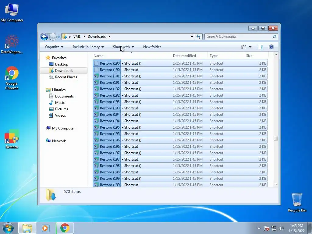
Task: Open Help with the question mark icon
Action: [x=271, y=47]
